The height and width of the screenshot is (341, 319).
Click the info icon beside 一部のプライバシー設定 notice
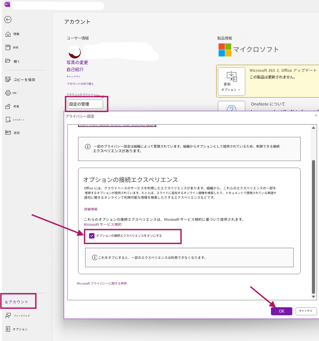tap(87, 147)
